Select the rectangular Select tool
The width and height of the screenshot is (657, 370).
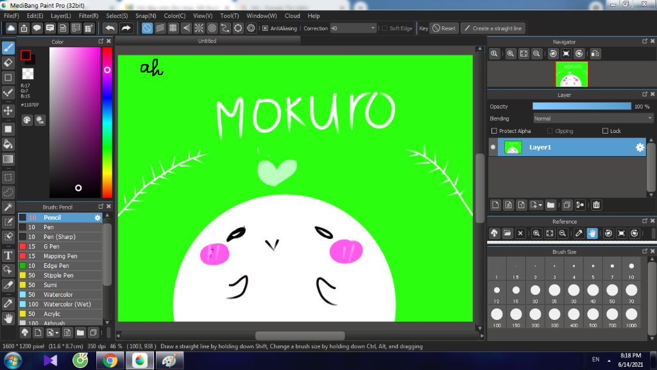point(8,177)
